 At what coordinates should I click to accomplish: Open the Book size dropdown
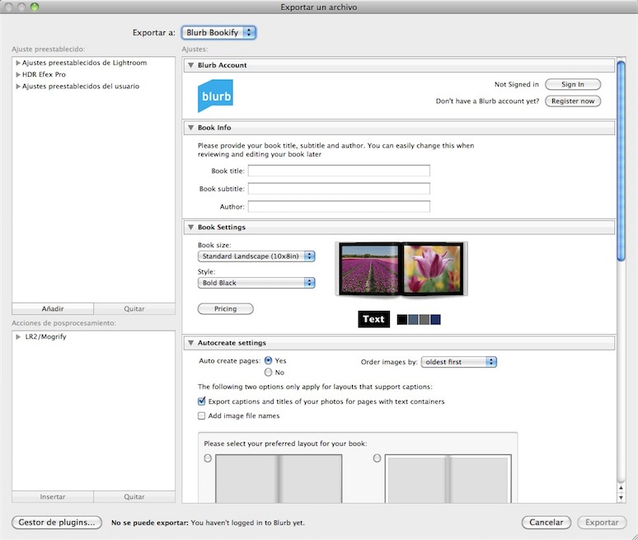pos(256,256)
